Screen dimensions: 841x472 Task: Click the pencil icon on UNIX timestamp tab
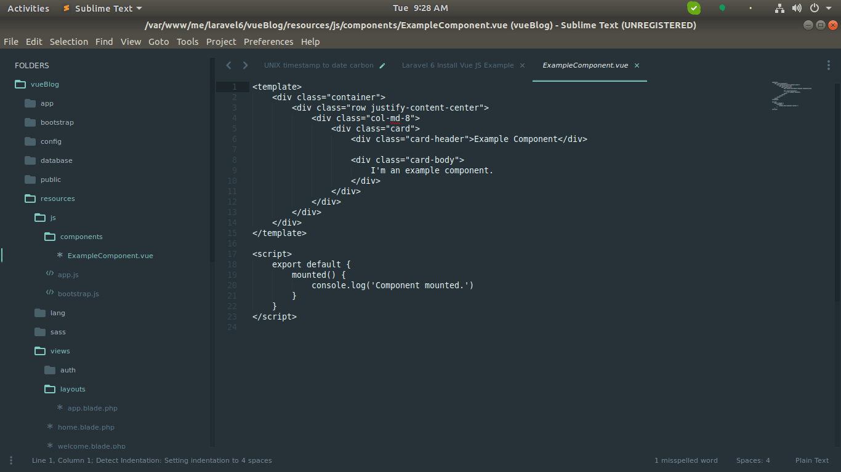pyautogui.click(x=382, y=66)
